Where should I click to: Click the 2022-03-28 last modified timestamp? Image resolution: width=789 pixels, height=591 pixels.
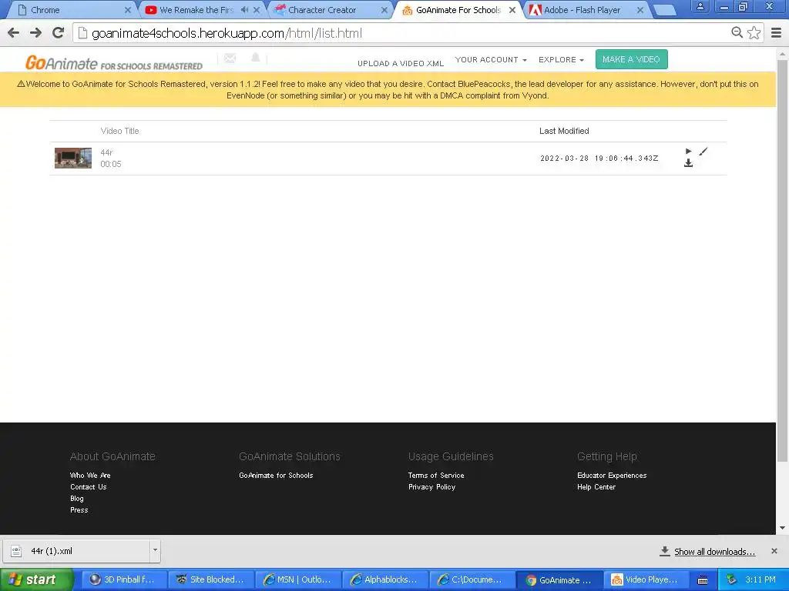tap(599, 159)
